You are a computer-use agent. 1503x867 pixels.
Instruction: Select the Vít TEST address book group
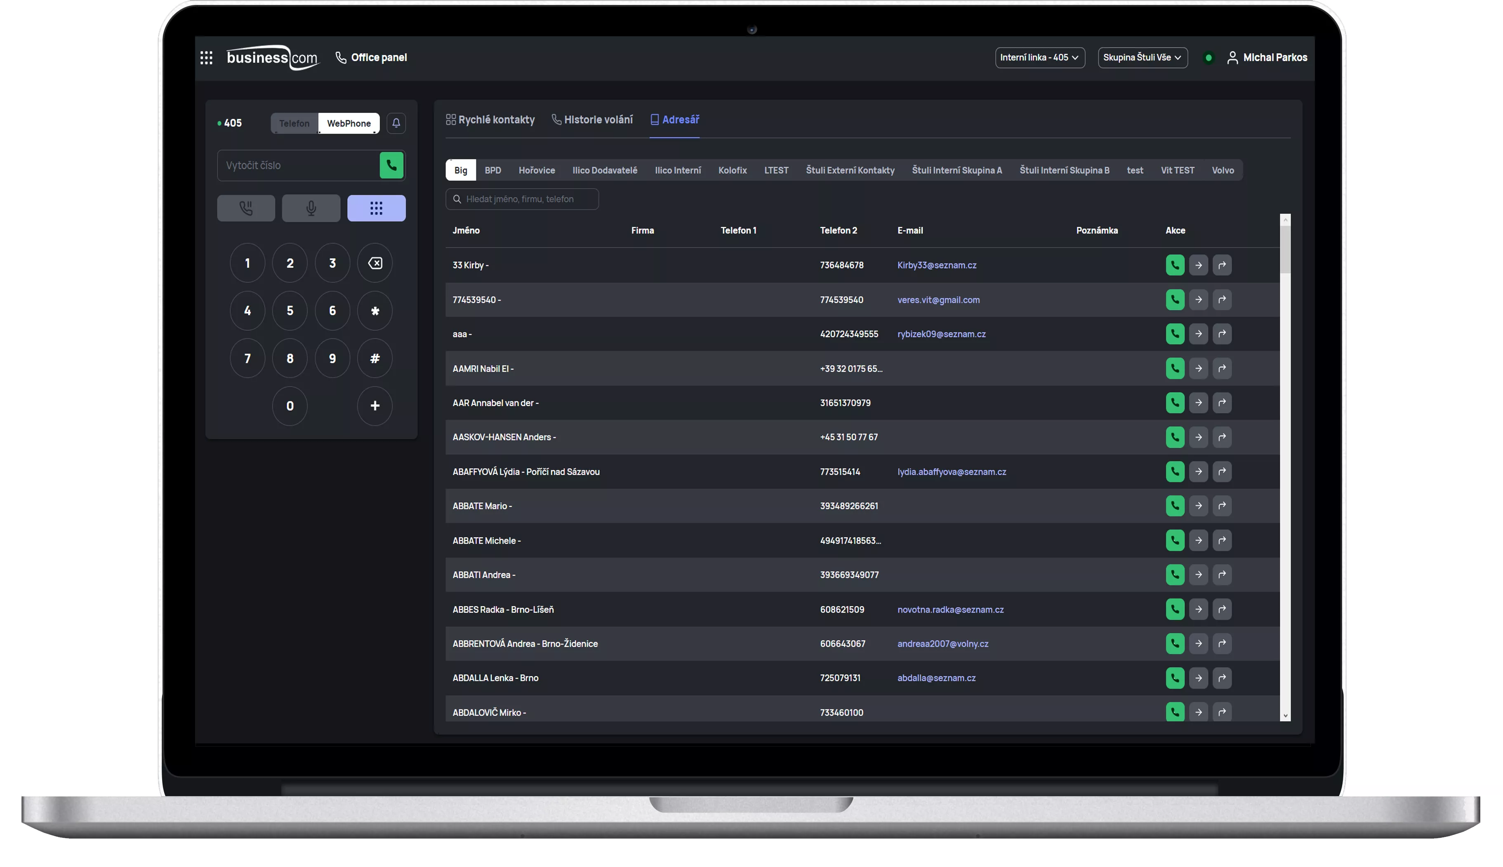pos(1177,170)
